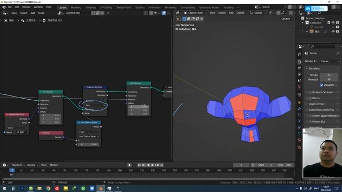Image resolution: width=342 pixels, height=192 pixels.
Task: Open File Explorer from the taskbar
Action: tap(40, 188)
